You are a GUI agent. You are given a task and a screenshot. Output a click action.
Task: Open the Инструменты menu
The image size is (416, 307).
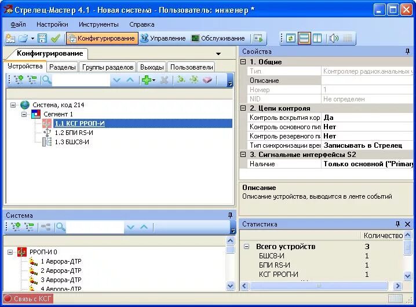point(98,24)
